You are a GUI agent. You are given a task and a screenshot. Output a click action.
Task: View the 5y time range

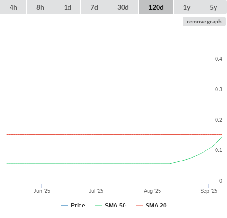click(214, 7)
